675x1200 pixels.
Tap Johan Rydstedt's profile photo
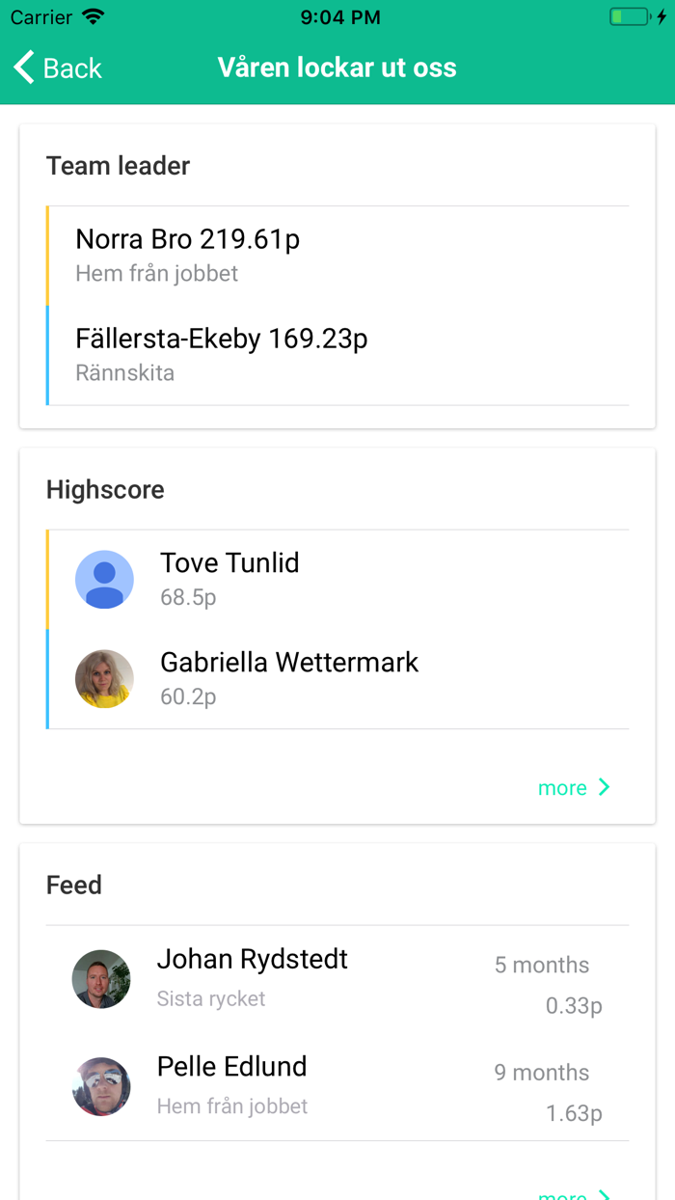pos(101,979)
